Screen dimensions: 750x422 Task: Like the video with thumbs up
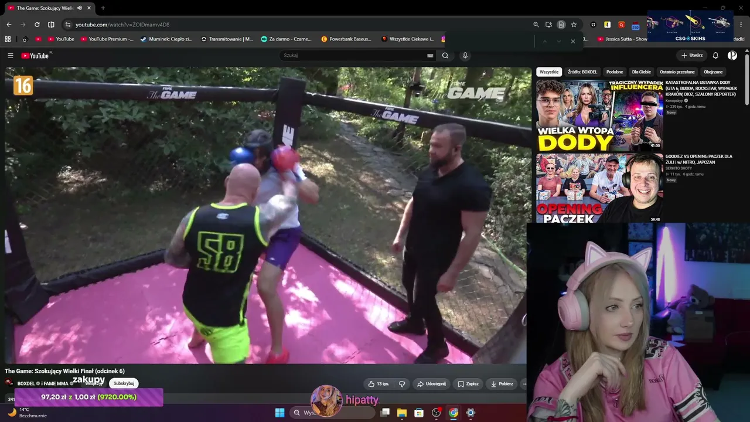point(378,384)
